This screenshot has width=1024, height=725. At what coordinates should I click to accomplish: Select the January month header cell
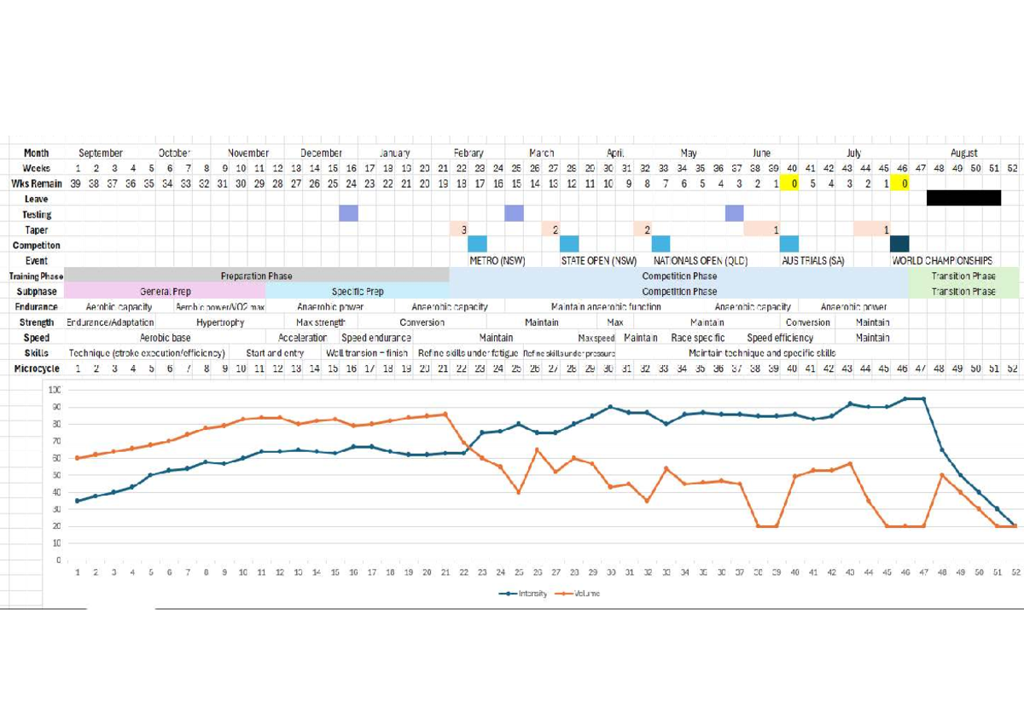(394, 153)
